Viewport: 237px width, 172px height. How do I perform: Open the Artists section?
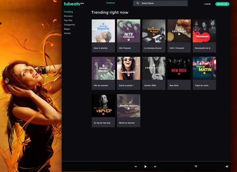68,33
